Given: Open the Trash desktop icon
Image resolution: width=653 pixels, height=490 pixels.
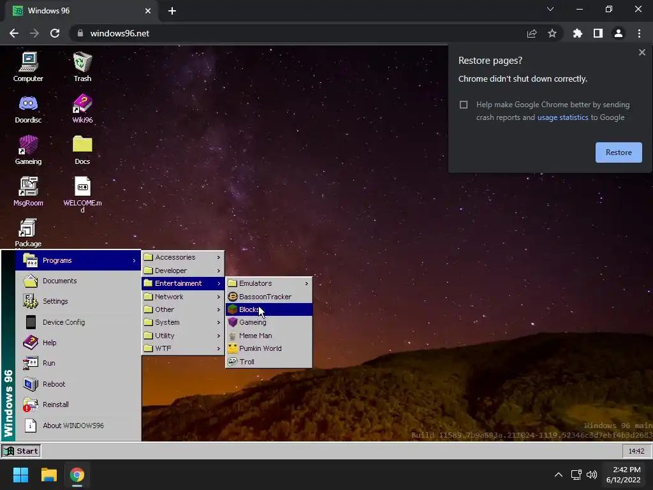Looking at the screenshot, I should [82, 66].
